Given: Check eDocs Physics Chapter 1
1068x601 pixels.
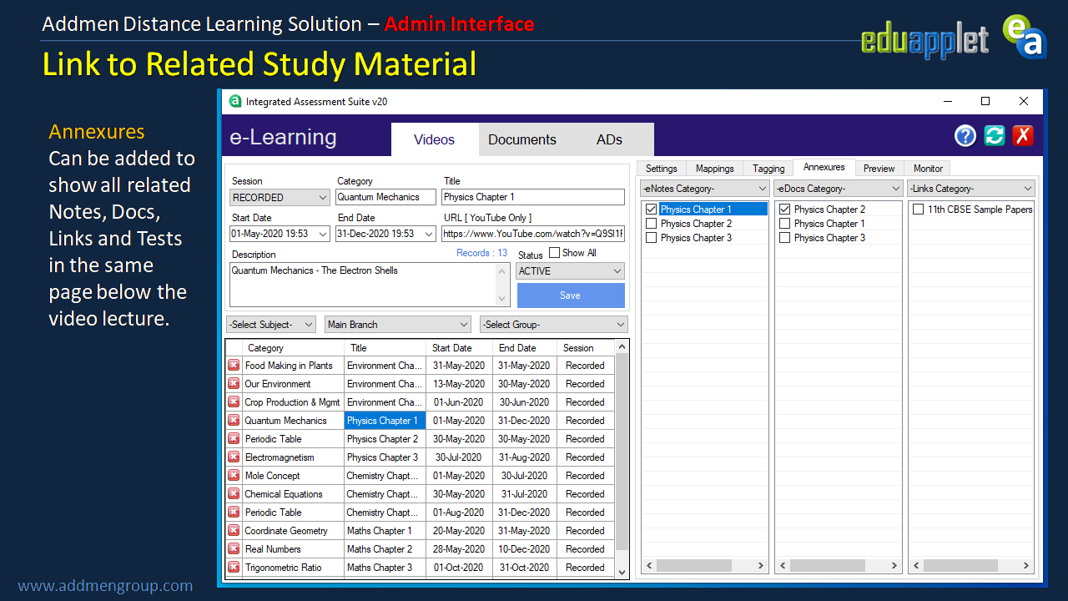Looking at the screenshot, I should click(x=785, y=224).
